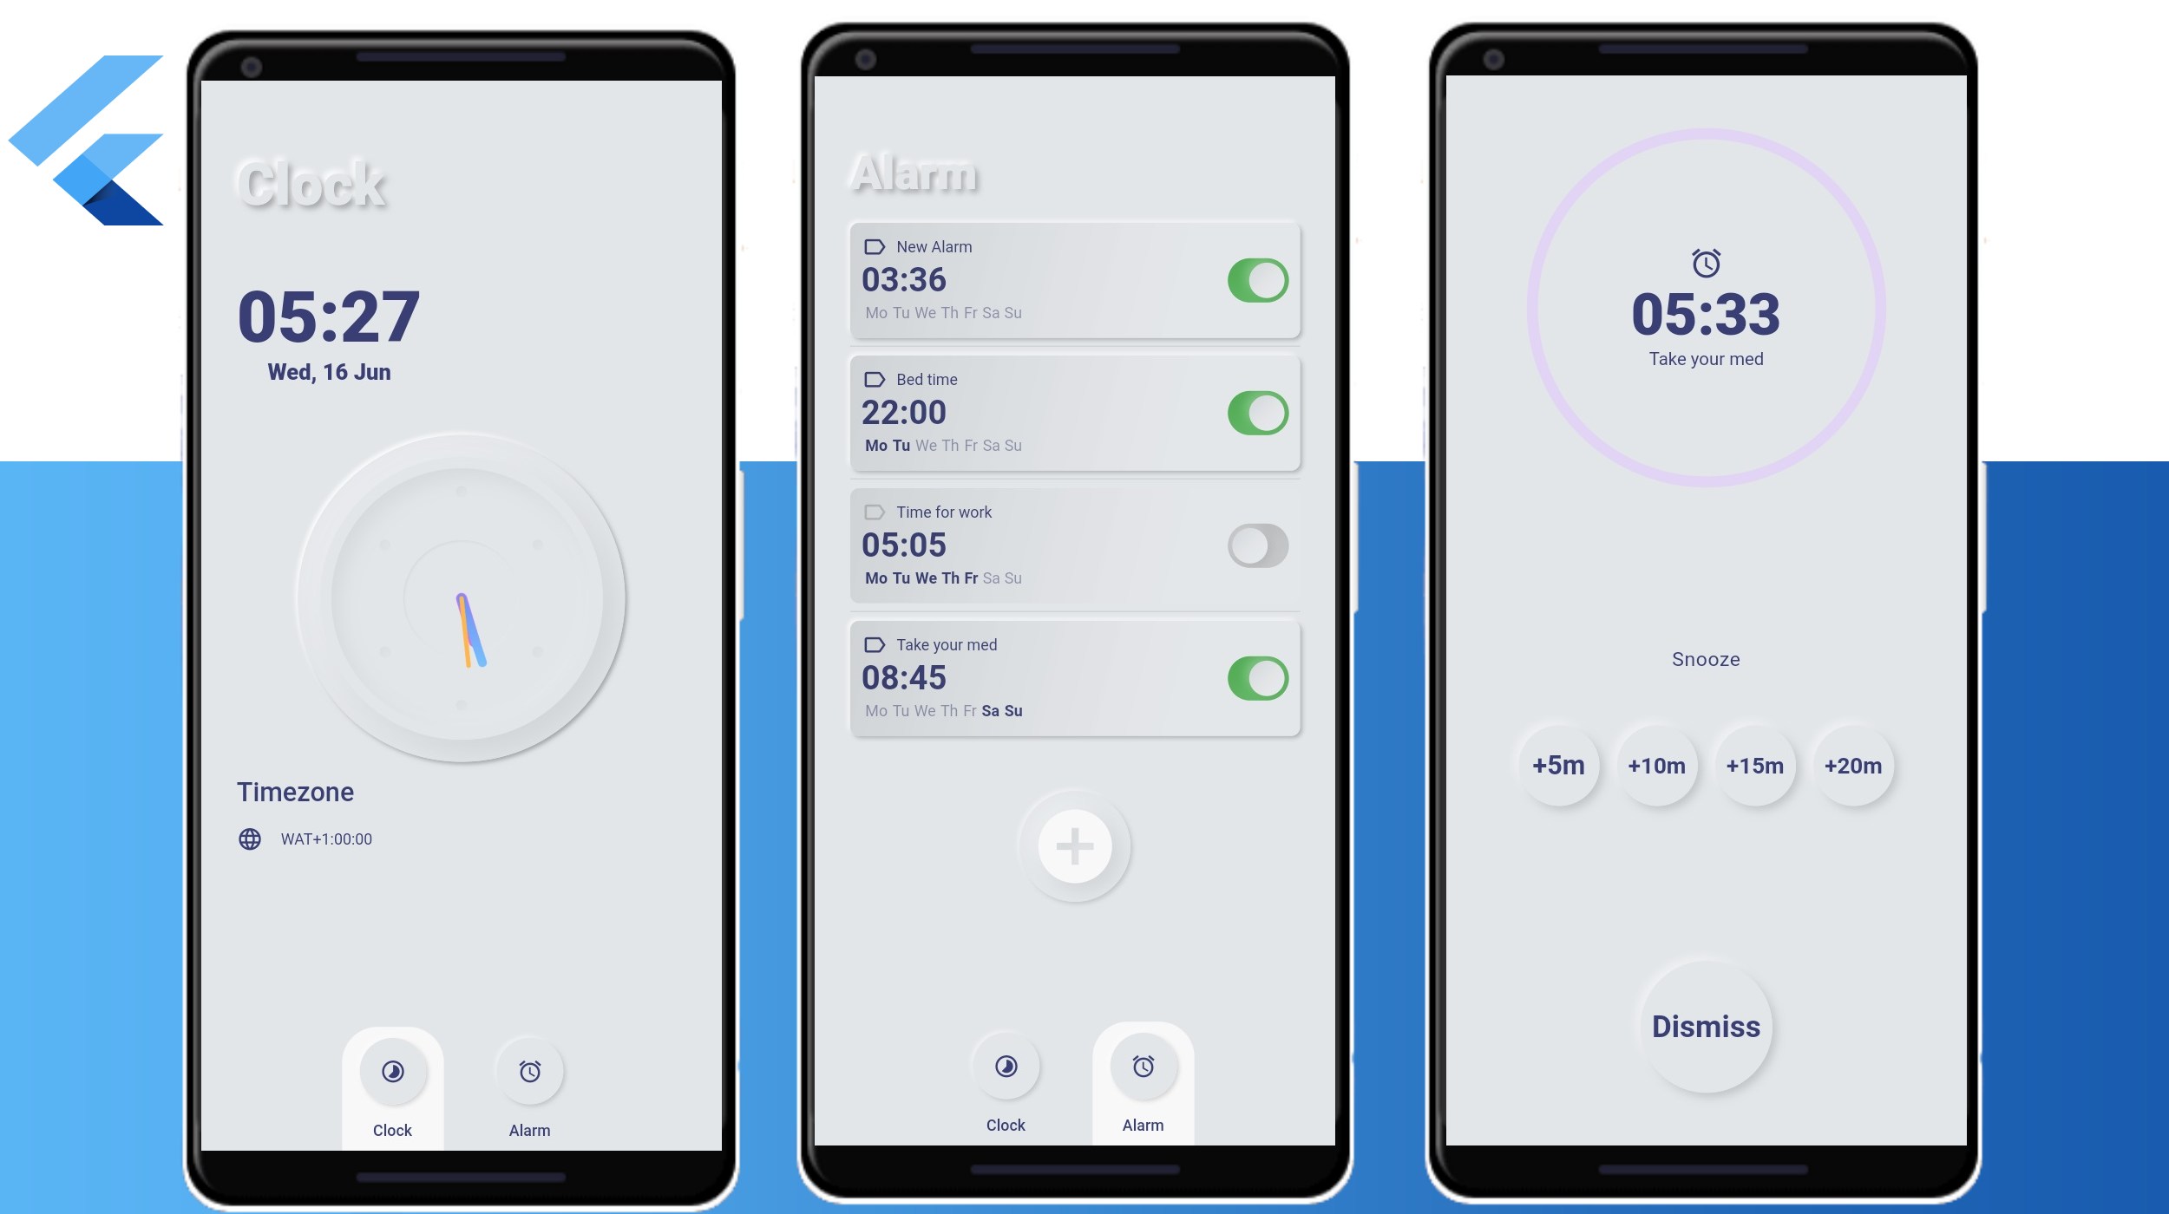
Task: Click the Clock tab icon in bottom nav
Action: (x=392, y=1069)
